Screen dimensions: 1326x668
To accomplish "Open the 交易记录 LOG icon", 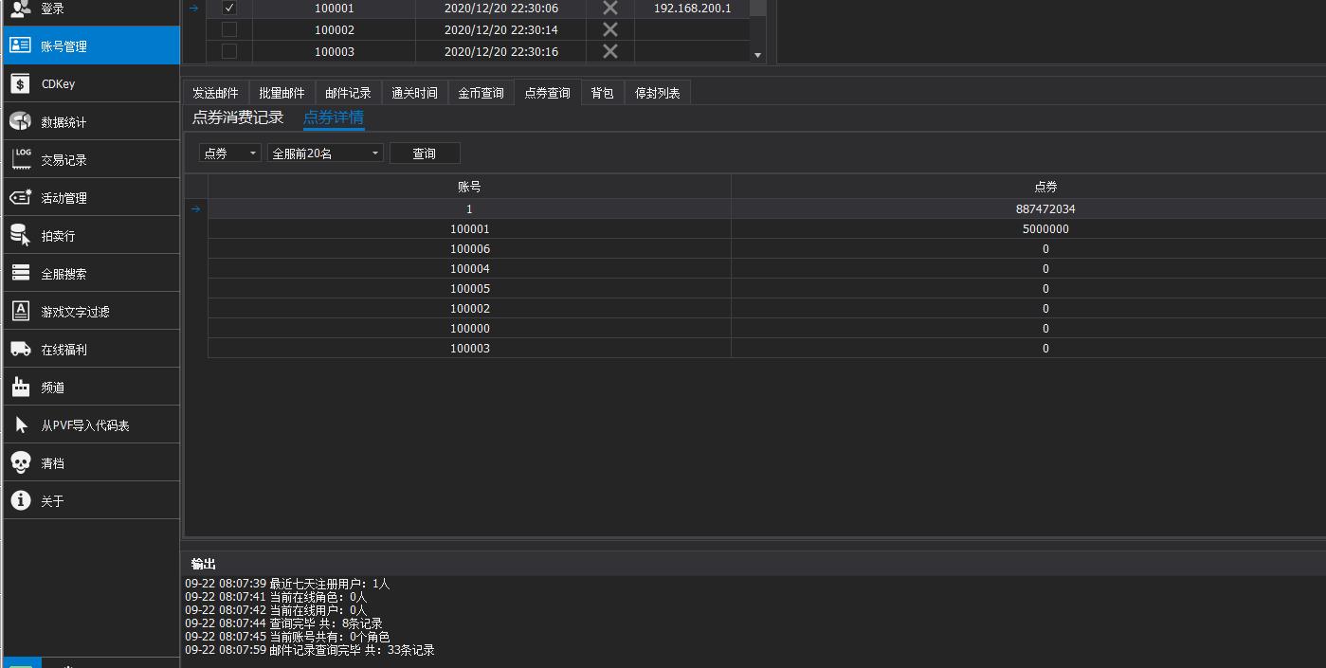I will (x=21, y=160).
